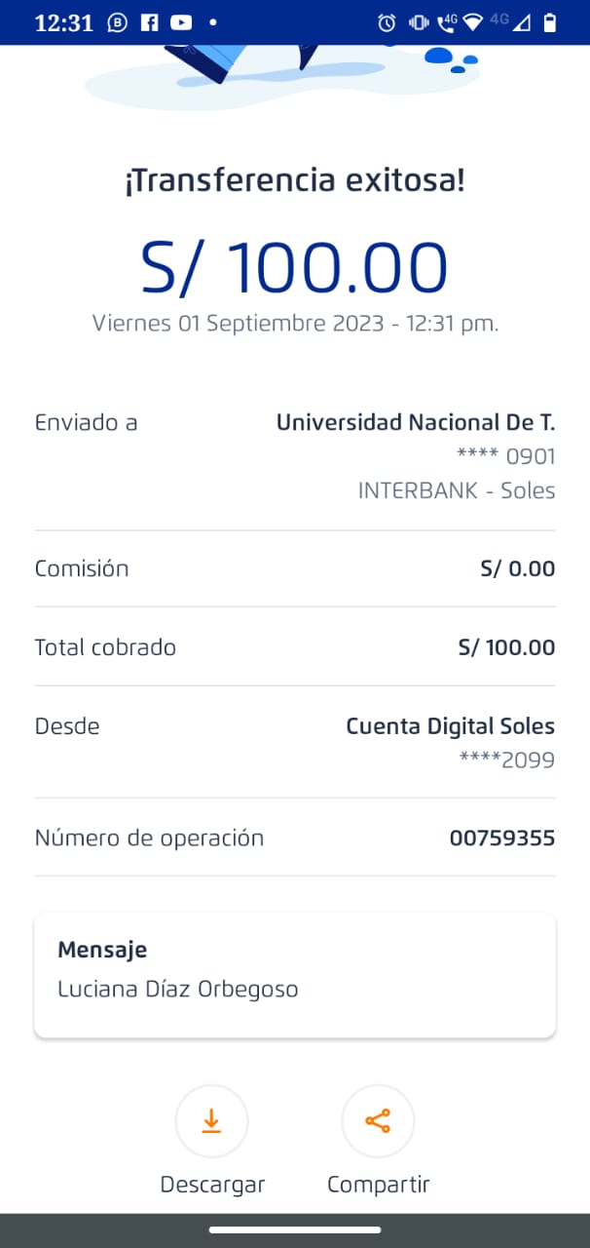
Task: Tap the WhatsApp Business status icon
Action: [118, 22]
